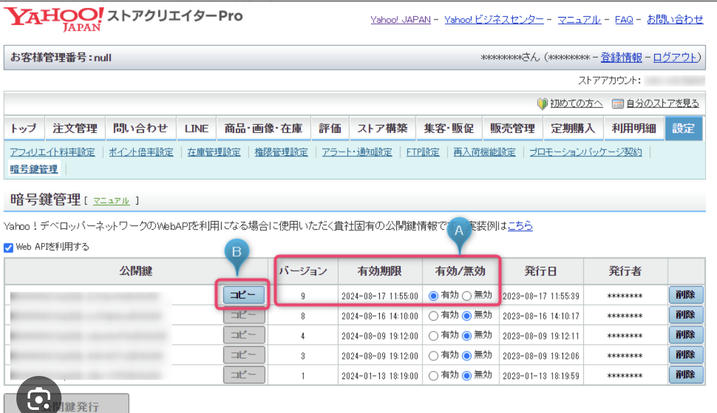Viewport: 717px width, 413px height.
Task: Delete the version 3 key with 削除
Action: (686, 355)
